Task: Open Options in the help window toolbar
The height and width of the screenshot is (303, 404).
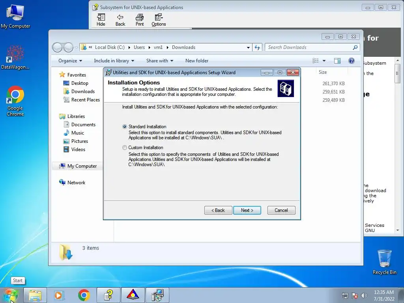Action: (159, 20)
